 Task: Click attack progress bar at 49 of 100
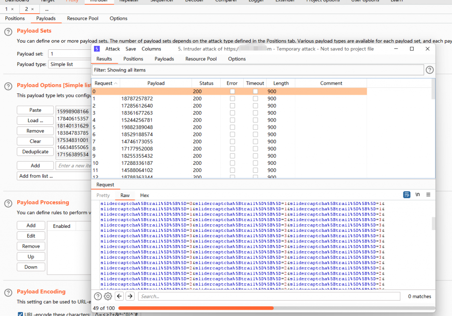[276, 308]
